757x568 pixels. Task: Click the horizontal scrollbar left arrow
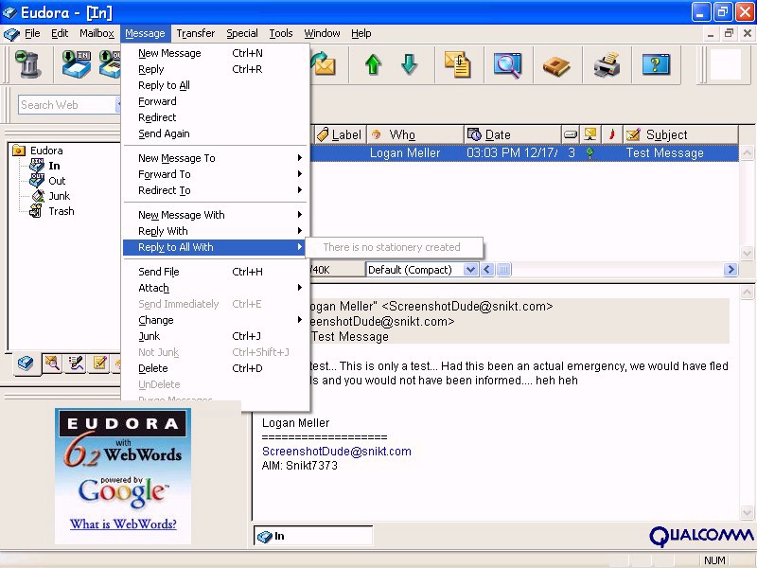487,270
